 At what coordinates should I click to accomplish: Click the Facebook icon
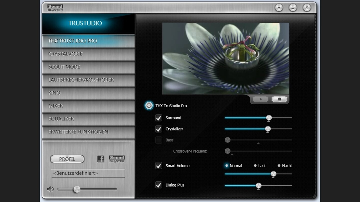[101, 159]
